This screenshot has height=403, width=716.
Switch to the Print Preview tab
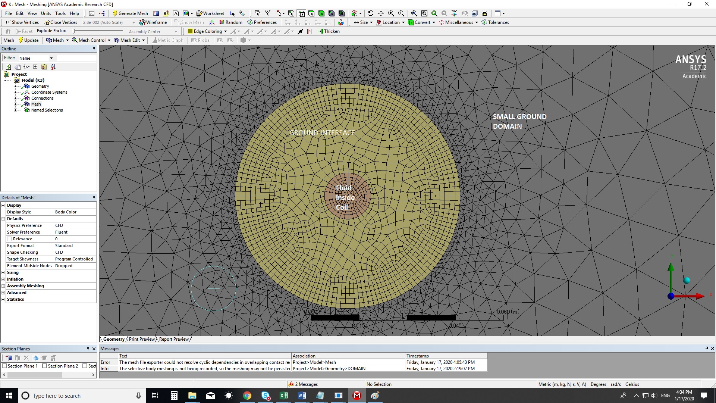(x=142, y=339)
